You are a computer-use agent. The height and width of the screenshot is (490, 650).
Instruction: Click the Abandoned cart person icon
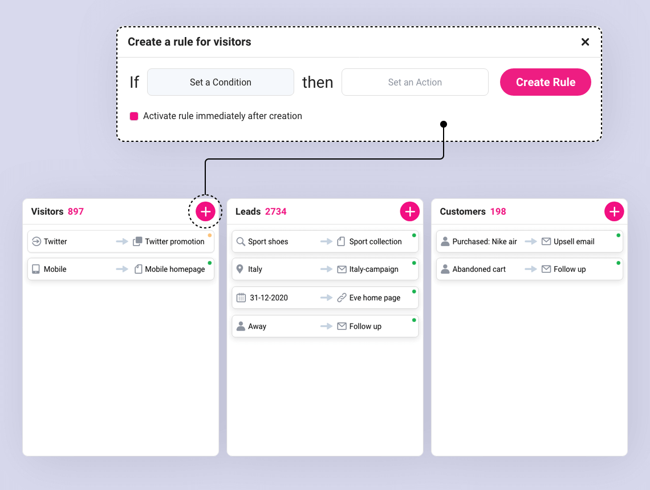[x=445, y=269]
